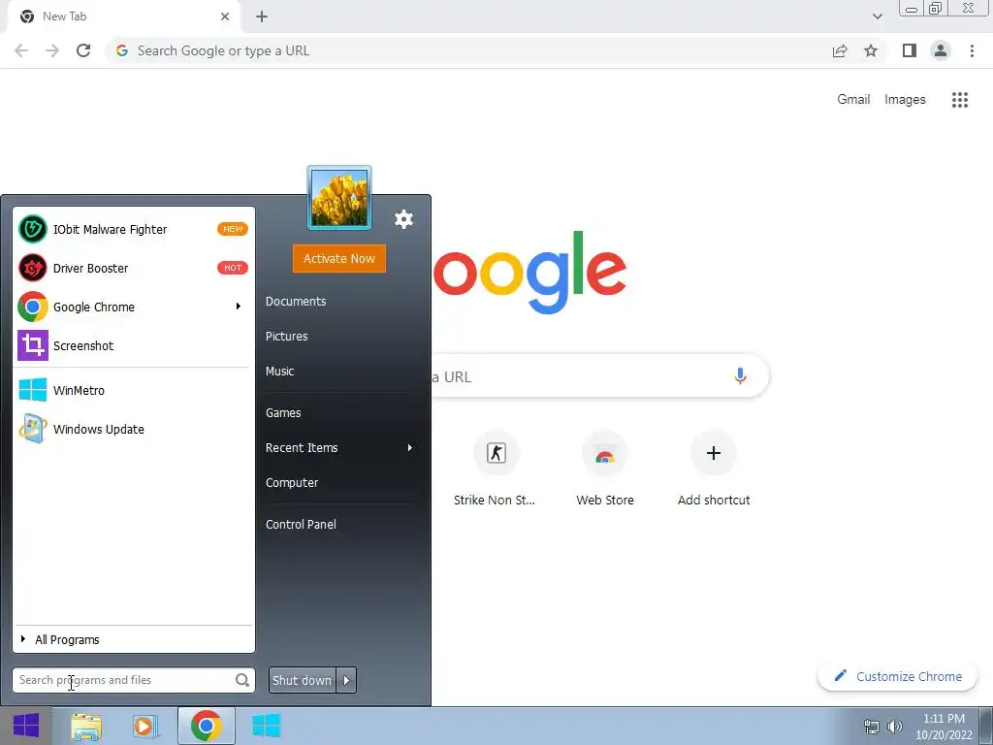Image resolution: width=993 pixels, height=745 pixels.
Task: Open start menu settings gear
Action: [x=403, y=219]
